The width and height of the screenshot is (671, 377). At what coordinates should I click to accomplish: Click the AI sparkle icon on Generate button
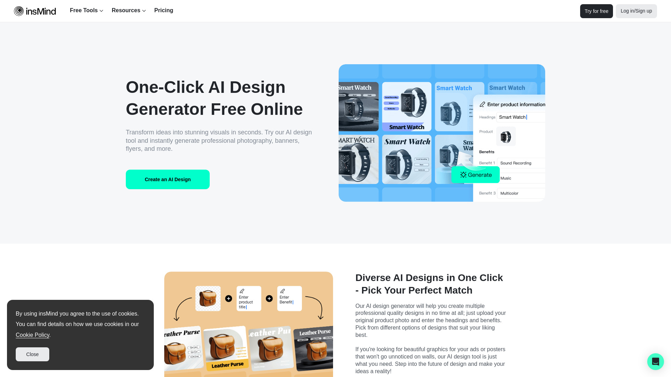463,175
